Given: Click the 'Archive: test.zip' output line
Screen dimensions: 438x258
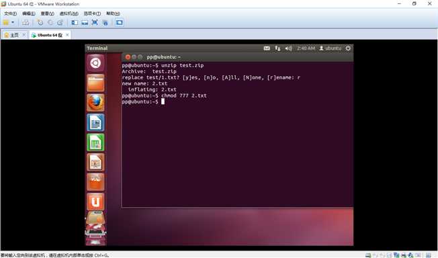Looking at the screenshot, I should 149,72.
